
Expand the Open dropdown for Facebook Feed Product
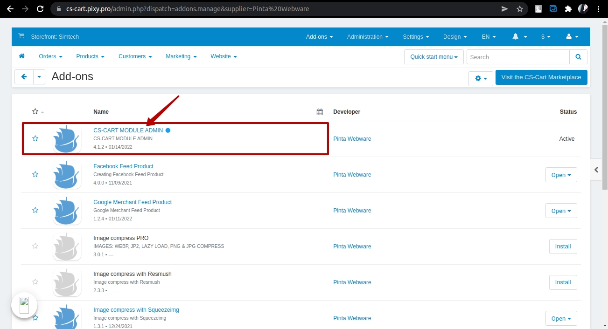(x=561, y=175)
